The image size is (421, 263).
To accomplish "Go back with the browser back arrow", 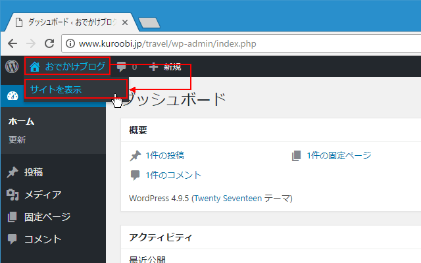I will (12, 43).
